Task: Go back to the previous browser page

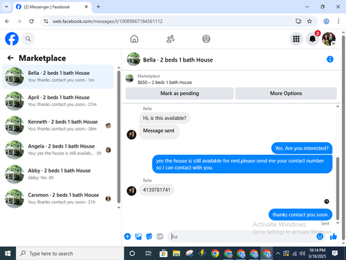Action: tap(8, 21)
